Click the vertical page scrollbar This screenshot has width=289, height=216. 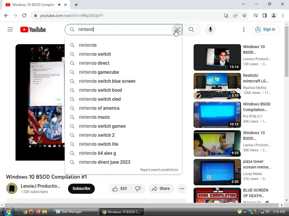click(x=286, y=51)
